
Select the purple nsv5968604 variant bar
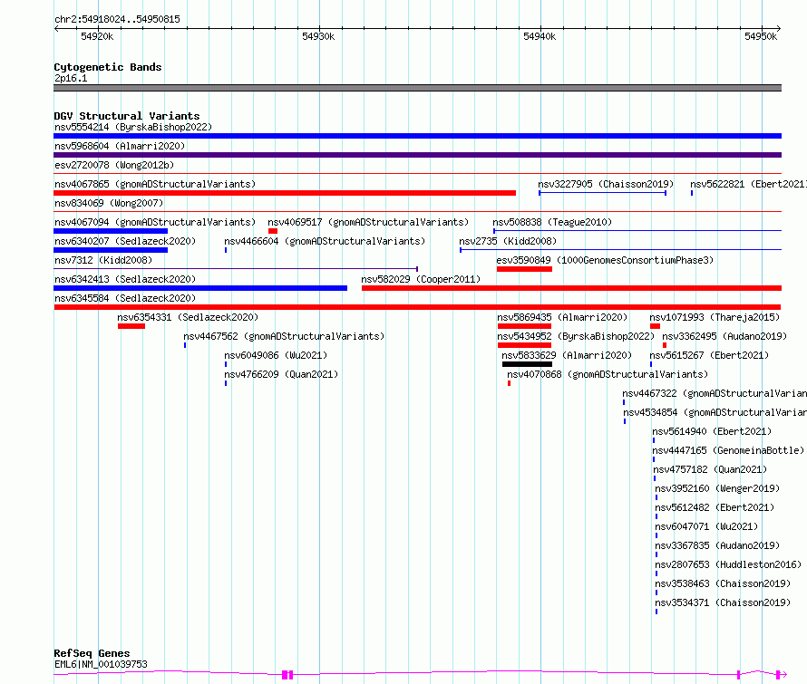pyautogui.click(x=417, y=155)
